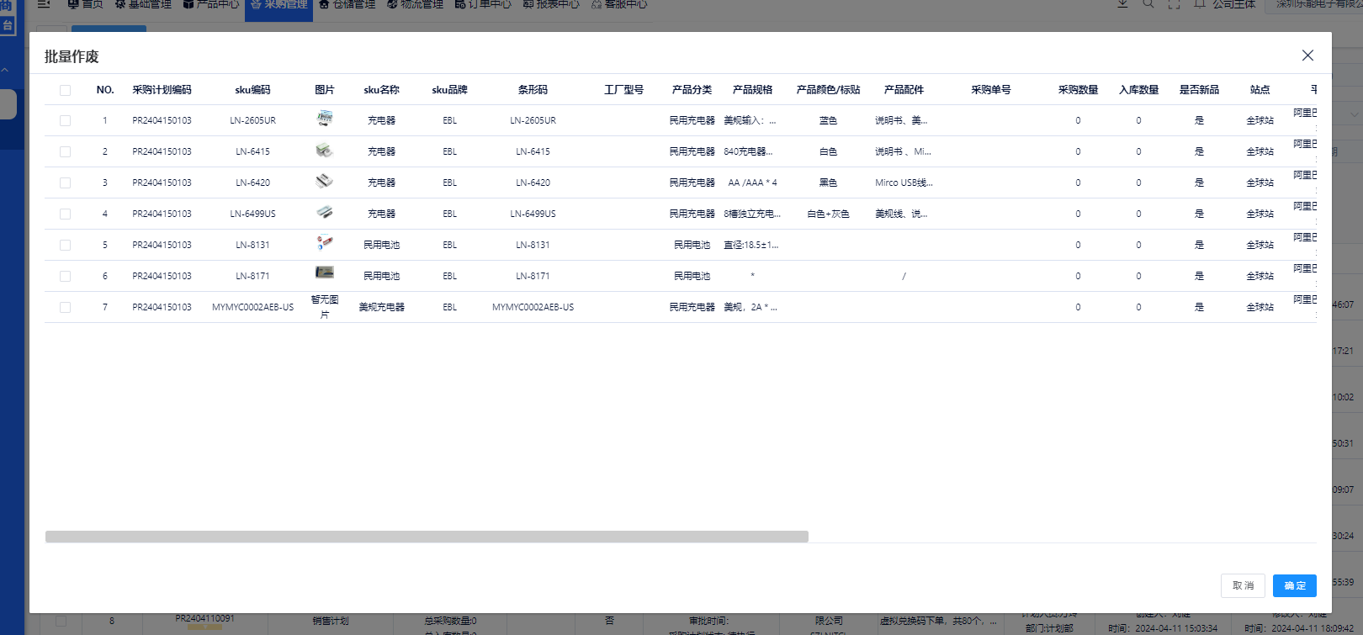Check the row 4 checkbox for LN-6499US

point(65,214)
